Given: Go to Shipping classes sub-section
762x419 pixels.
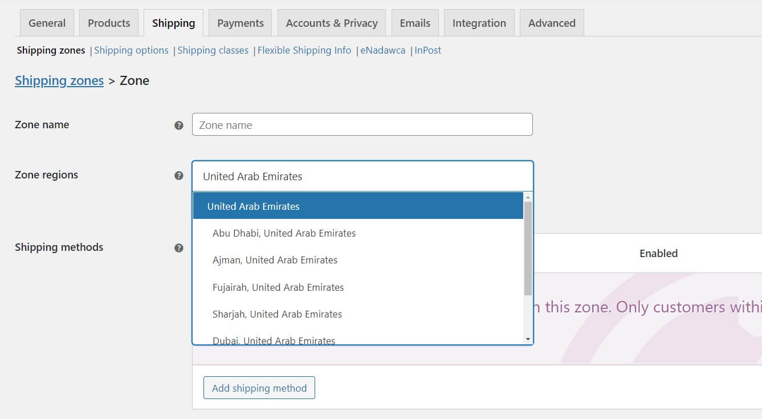Looking at the screenshot, I should point(213,50).
